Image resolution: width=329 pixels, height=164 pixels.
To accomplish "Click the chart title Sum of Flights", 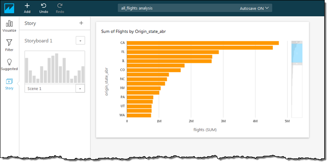I will (134, 32).
